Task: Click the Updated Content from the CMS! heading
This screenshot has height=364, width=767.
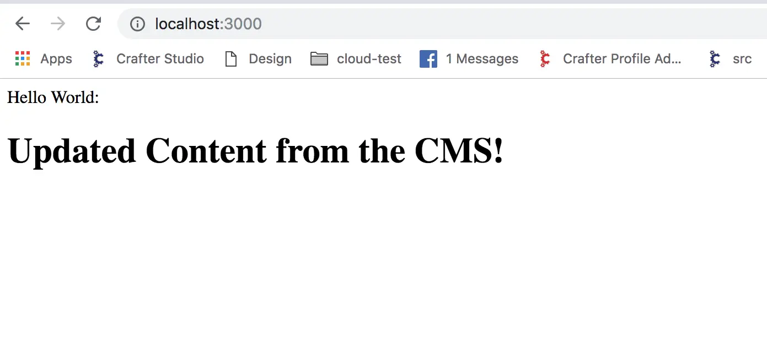Action: [x=256, y=151]
